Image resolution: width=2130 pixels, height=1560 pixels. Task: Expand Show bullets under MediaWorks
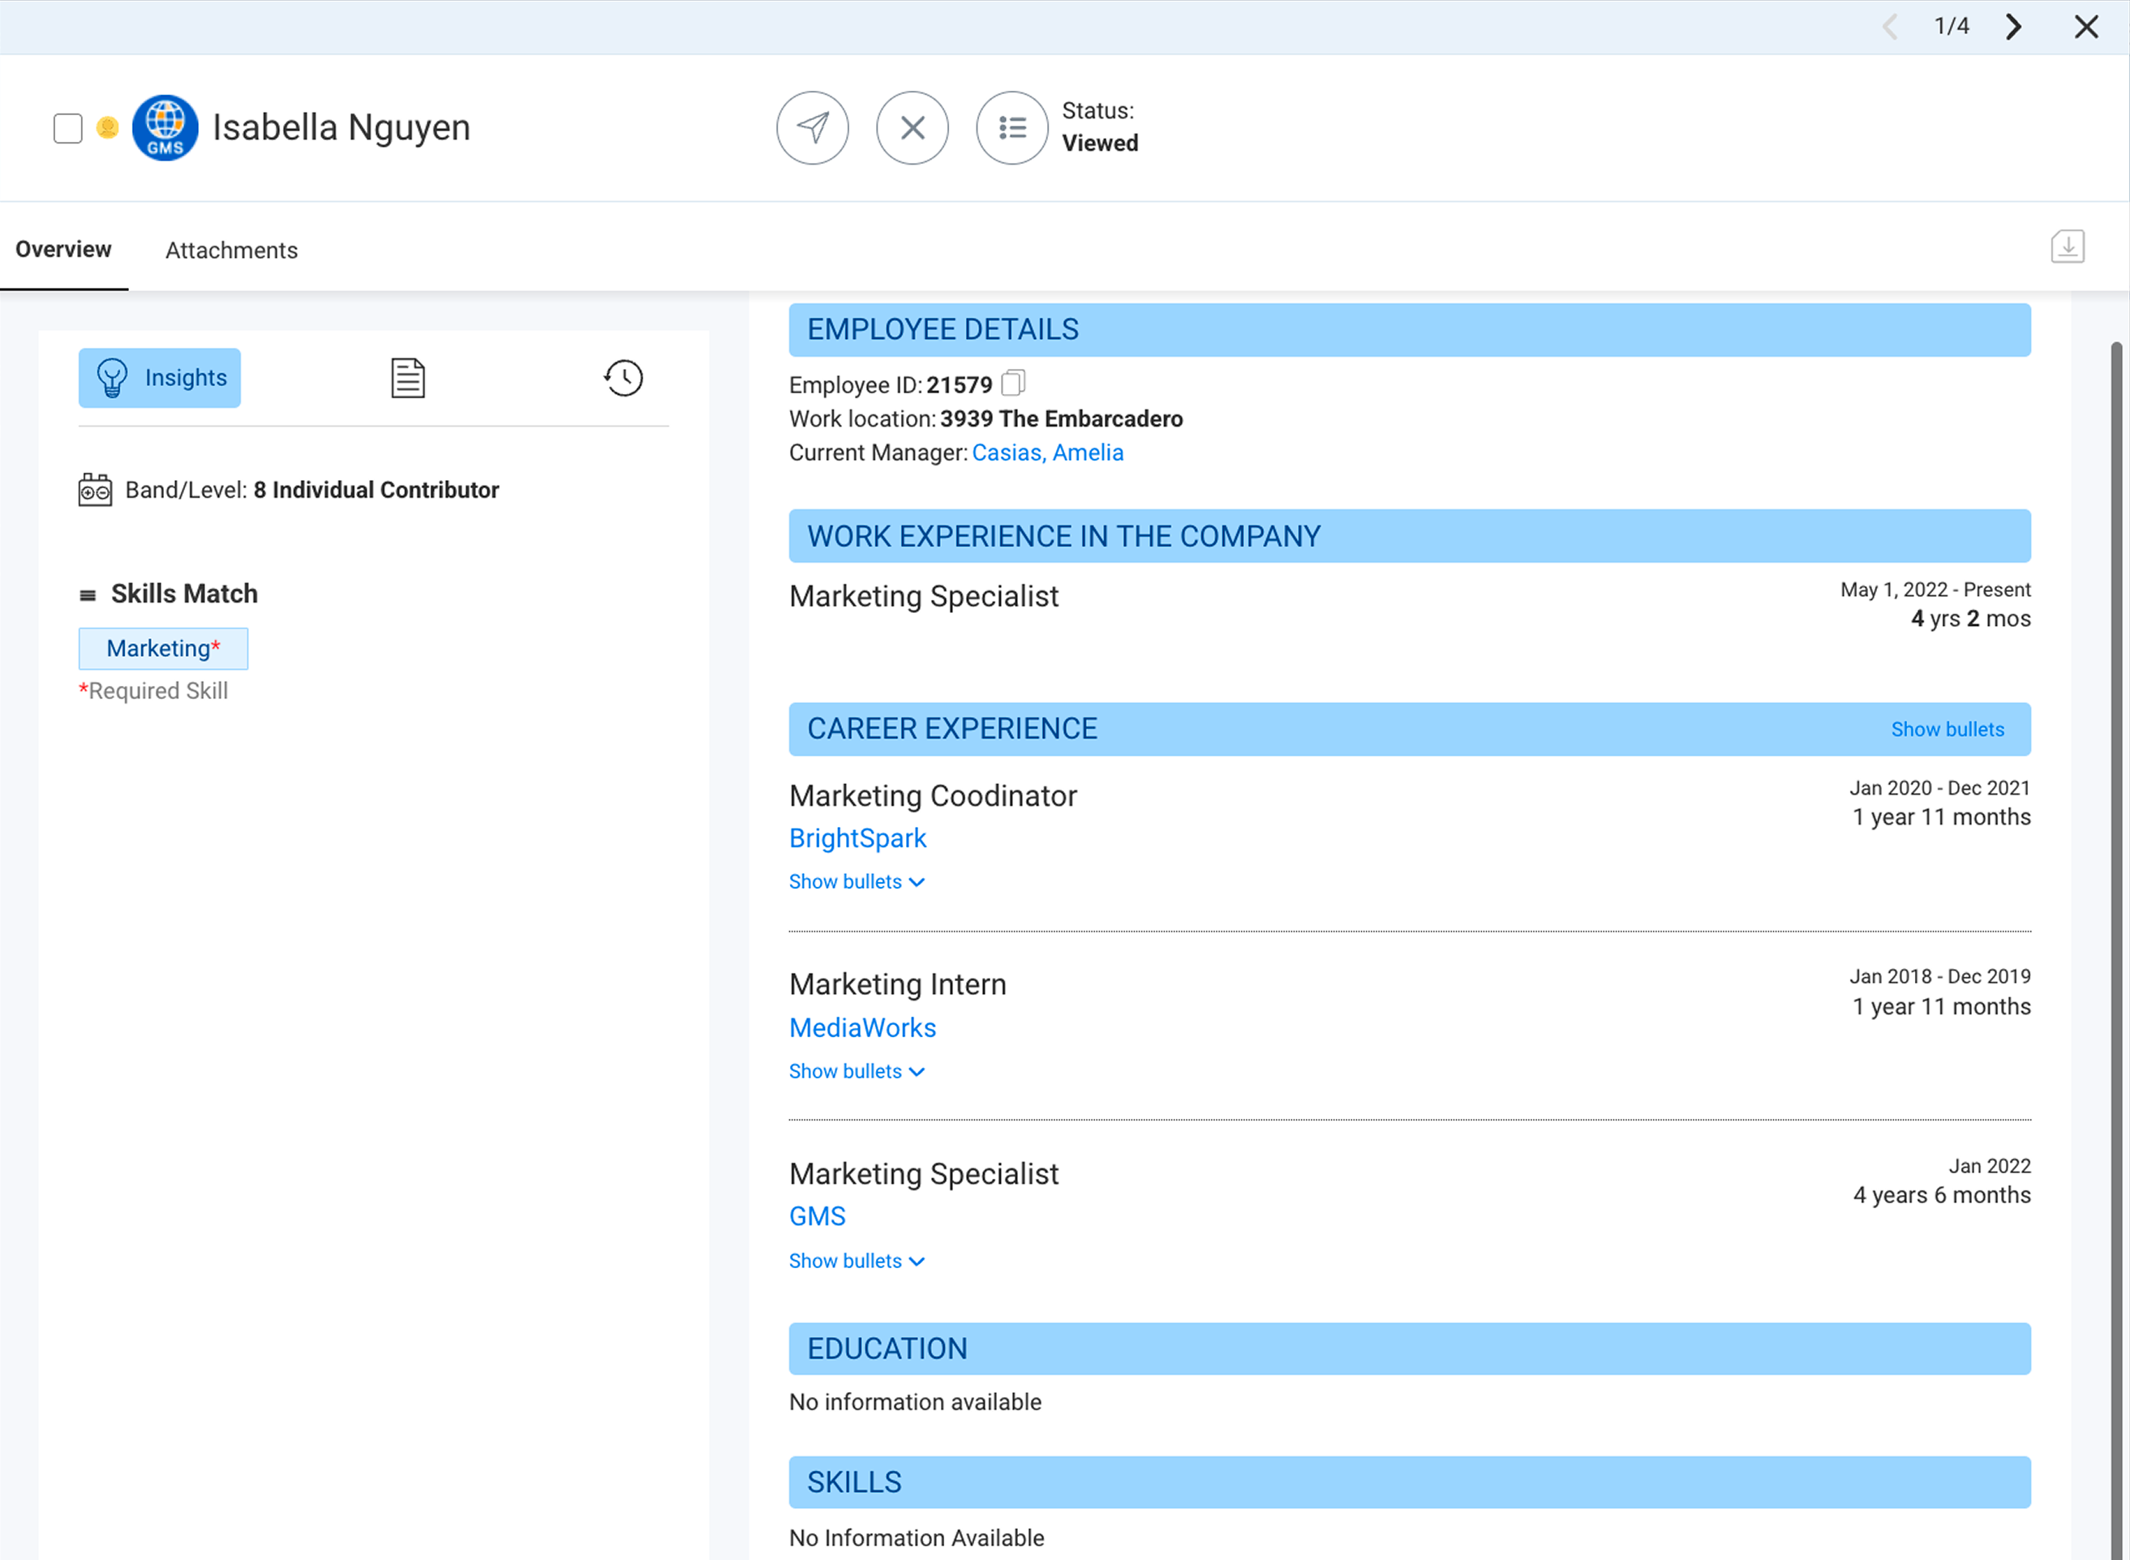(x=857, y=1072)
